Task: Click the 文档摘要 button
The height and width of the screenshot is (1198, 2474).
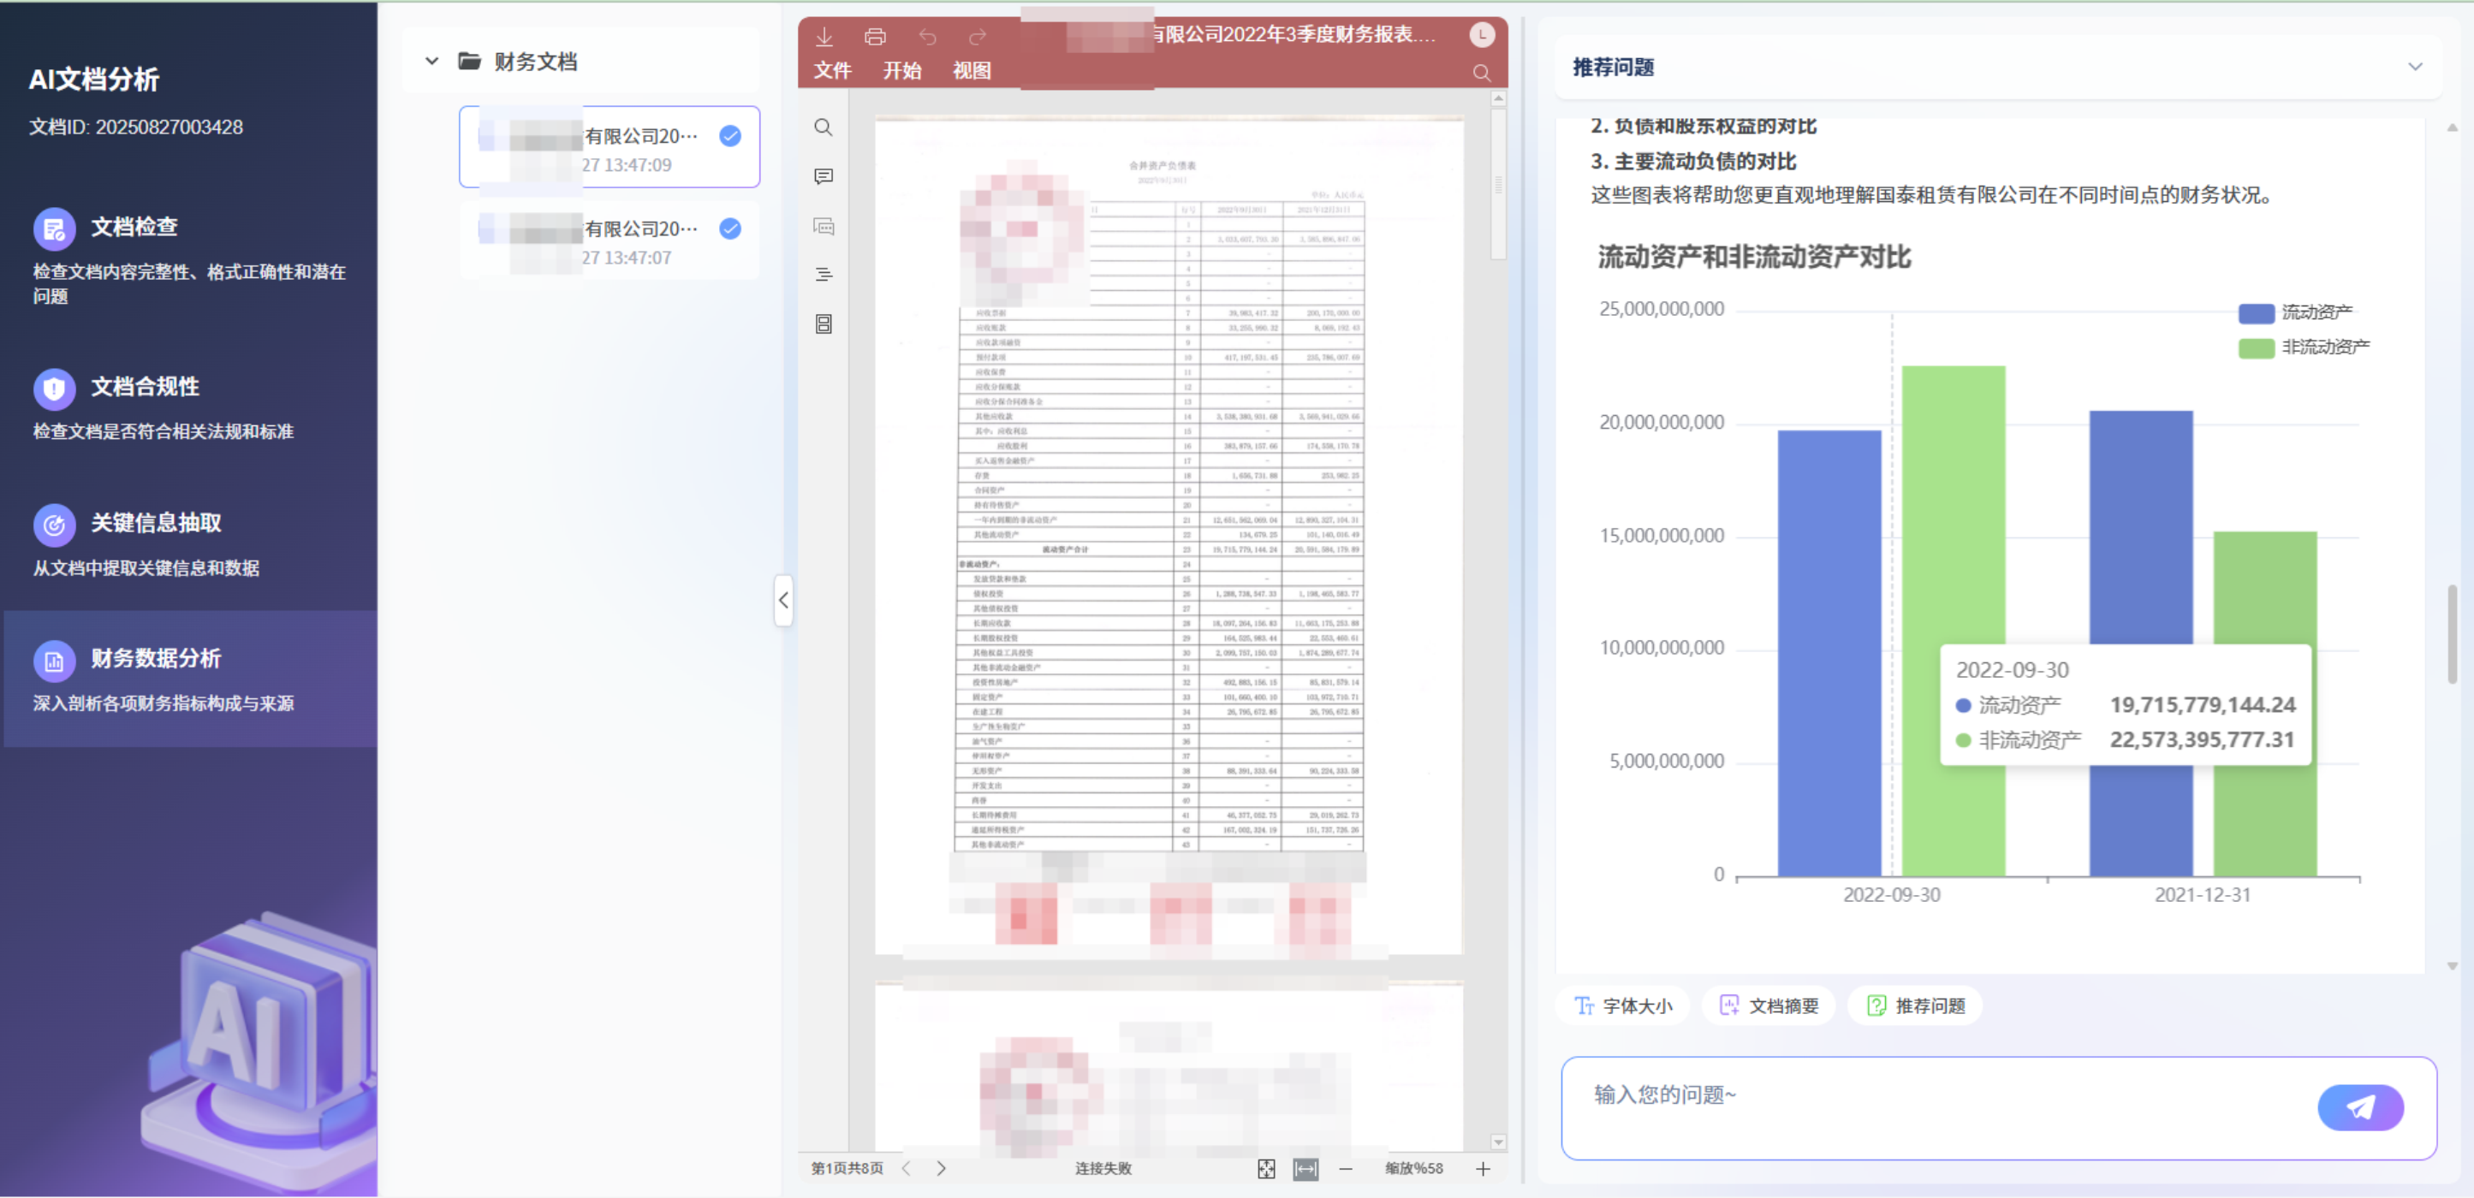Action: tap(1768, 1005)
